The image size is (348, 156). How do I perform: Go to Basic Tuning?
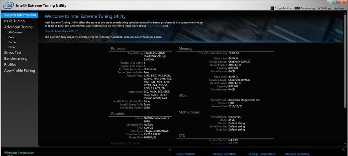click(14, 21)
